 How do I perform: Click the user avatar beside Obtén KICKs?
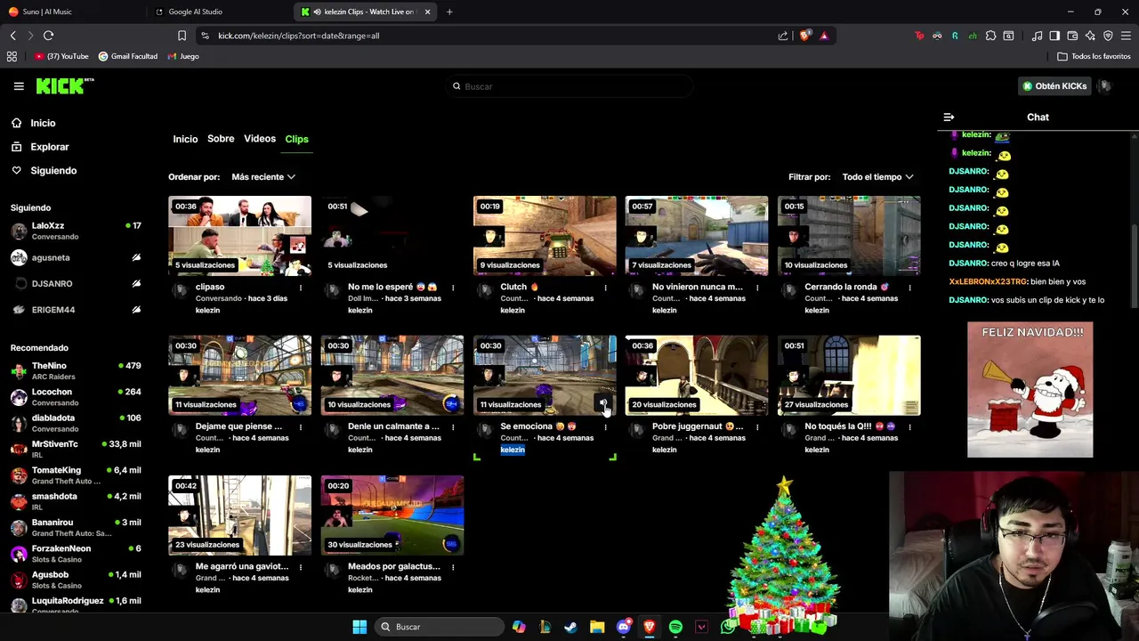click(1104, 86)
